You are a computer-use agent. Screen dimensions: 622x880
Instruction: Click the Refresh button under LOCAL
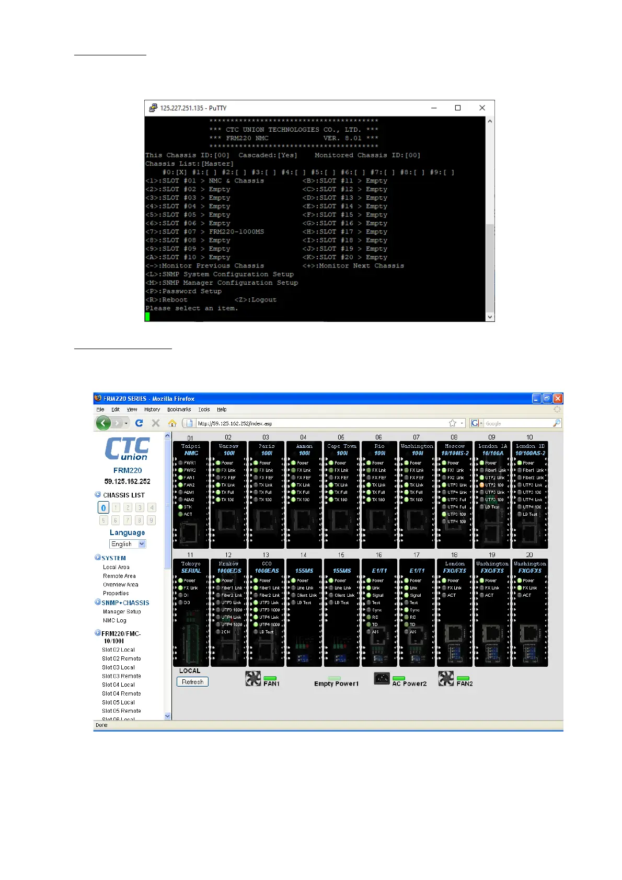[192, 682]
